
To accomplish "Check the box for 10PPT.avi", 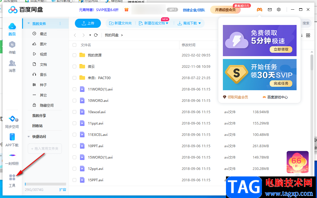I will pyautogui.click(x=74, y=146).
